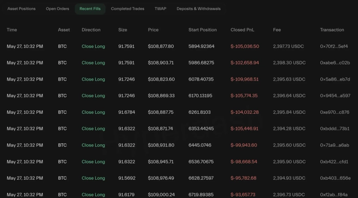Open the TWAP tab
The height and width of the screenshot is (198, 358).
pyautogui.click(x=160, y=9)
